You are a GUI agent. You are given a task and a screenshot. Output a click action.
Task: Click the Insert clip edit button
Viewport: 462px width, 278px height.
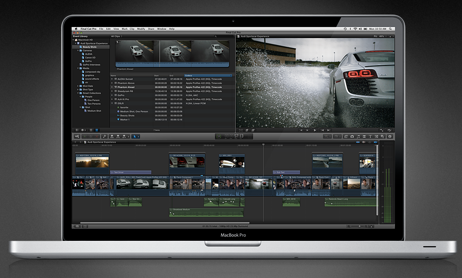[118, 136]
